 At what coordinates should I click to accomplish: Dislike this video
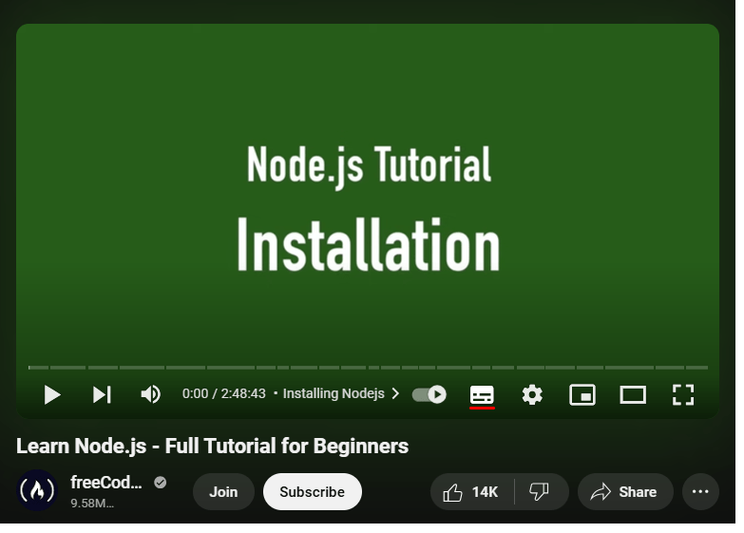542,492
